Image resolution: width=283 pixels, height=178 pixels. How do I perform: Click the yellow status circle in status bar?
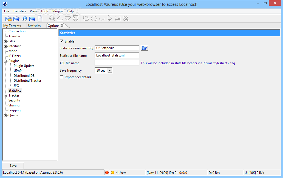(113, 173)
